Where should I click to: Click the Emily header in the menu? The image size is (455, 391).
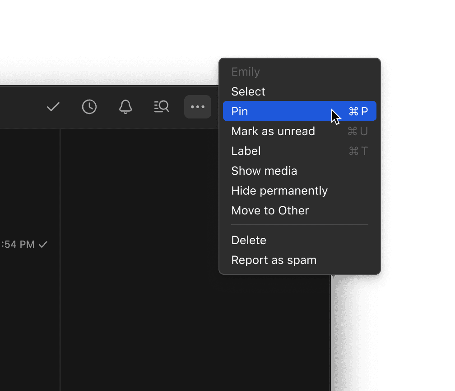[246, 72]
